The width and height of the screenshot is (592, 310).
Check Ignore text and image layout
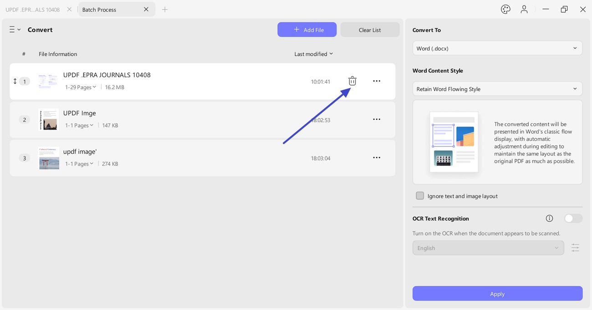click(x=420, y=195)
